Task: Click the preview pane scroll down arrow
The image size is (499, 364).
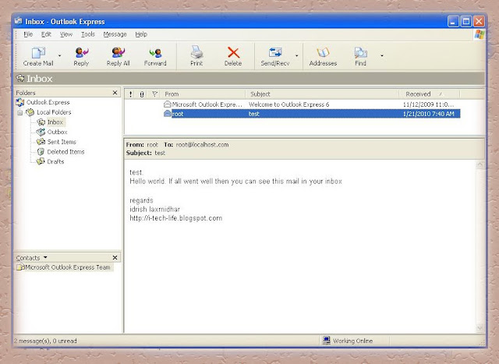Action: (480, 327)
